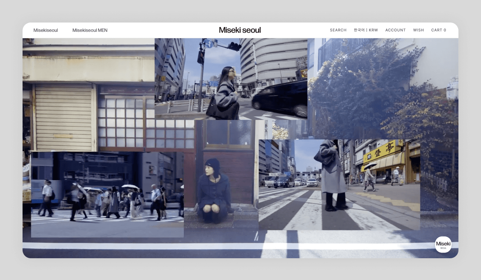Select the crosswalk photo with yellow sign

tap(339, 185)
